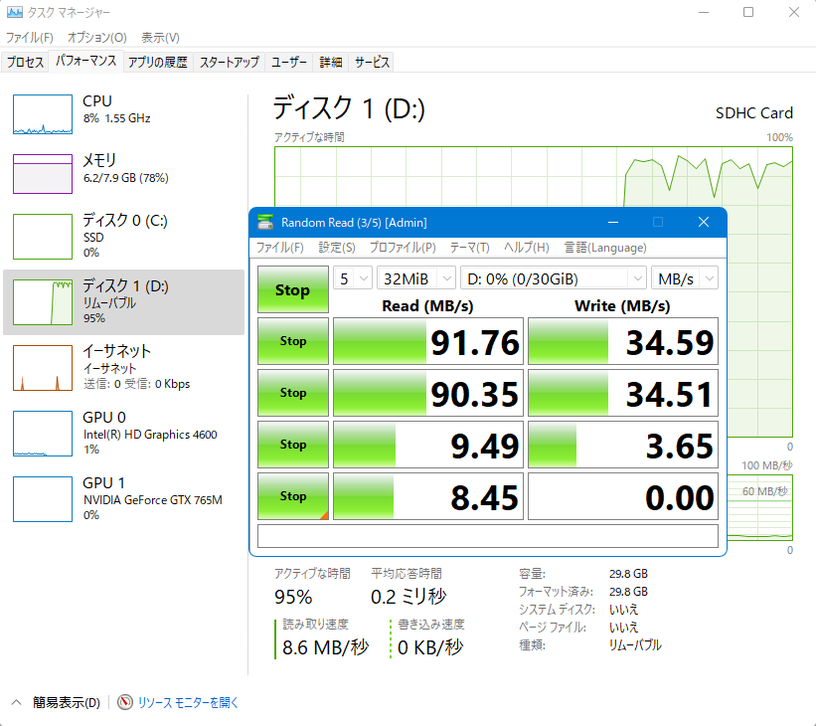816x726 pixels.
Task: Maximize the Task Manager window
Action: tap(748, 12)
